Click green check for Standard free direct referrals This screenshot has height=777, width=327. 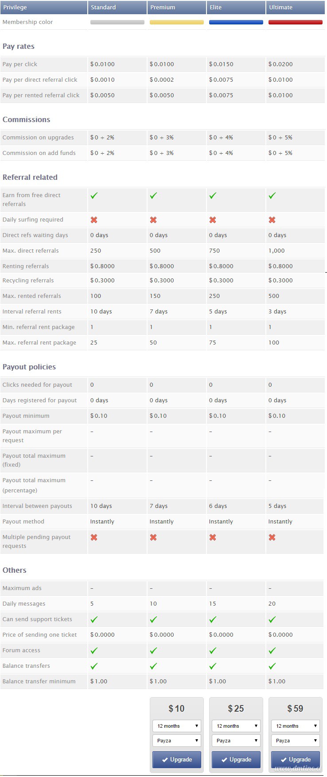[x=94, y=195]
